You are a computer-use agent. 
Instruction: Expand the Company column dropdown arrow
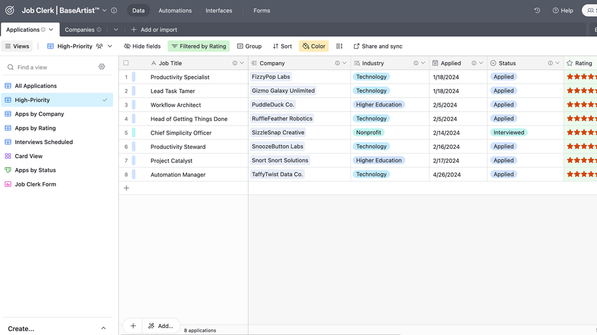344,63
